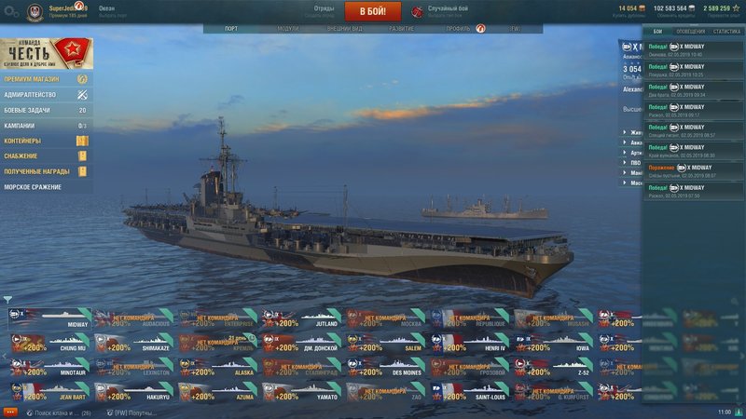Click the Премиум магазин coin icon

(82, 79)
